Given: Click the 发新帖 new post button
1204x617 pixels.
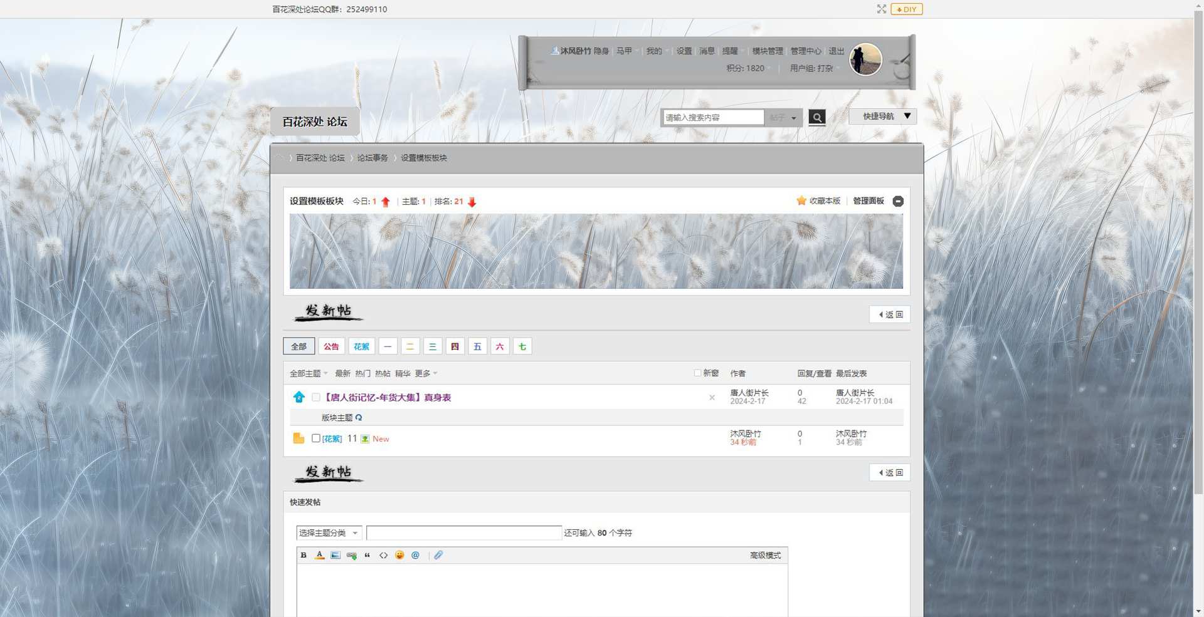Looking at the screenshot, I should [328, 311].
